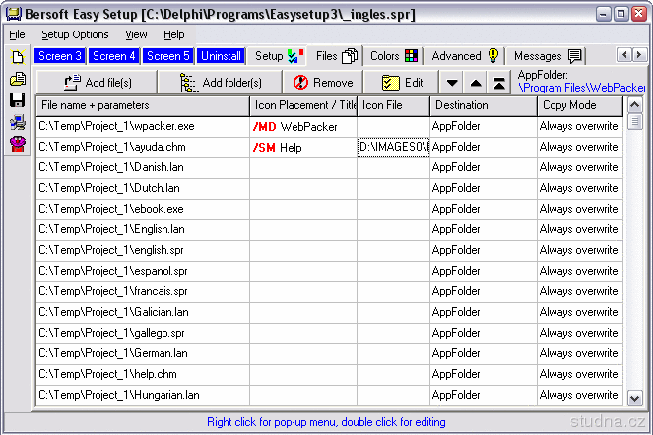Image resolution: width=653 pixels, height=435 pixels.
Task: Switch to the Colors tab
Action: (x=393, y=56)
